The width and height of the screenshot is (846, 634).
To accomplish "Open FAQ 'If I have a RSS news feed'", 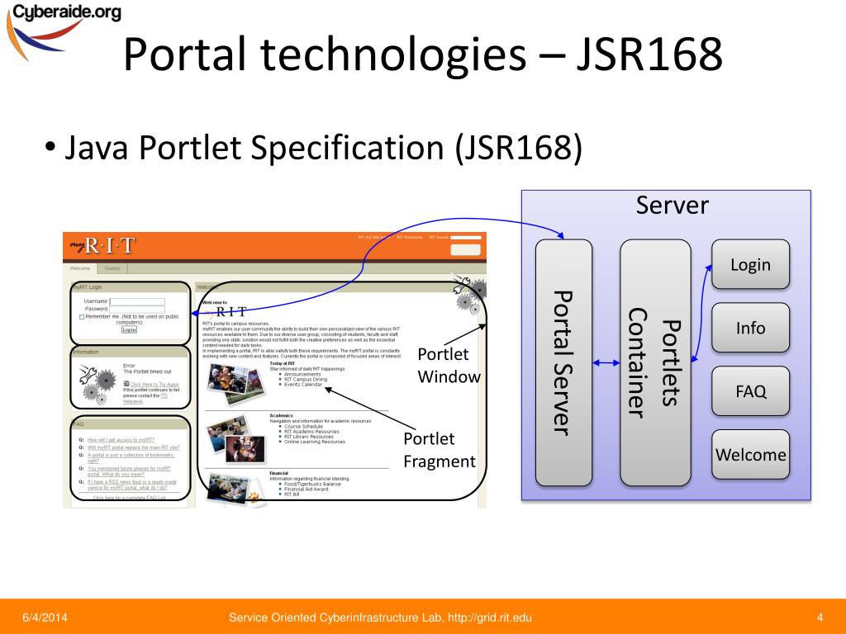I will 131,485.
